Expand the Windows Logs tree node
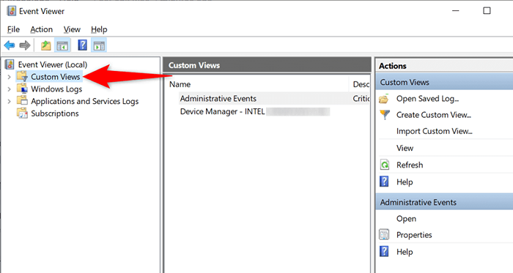 click(x=9, y=89)
